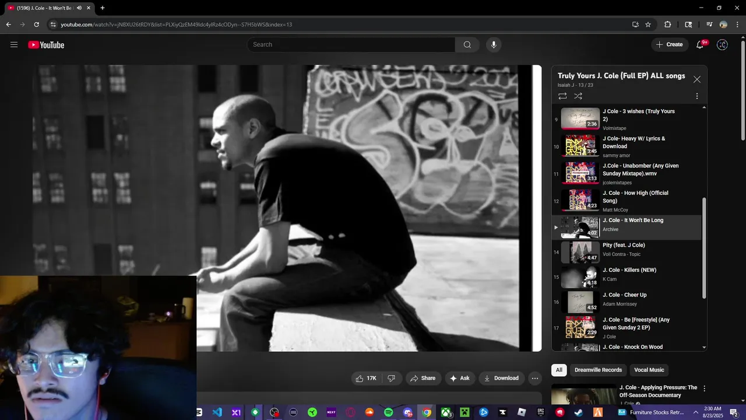Viewport: 746px width, 420px height.
Task: View site information in the address bar
Action: [53, 24]
